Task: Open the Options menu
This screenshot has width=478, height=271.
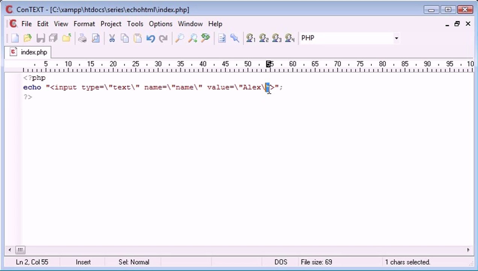Action: [160, 24]
